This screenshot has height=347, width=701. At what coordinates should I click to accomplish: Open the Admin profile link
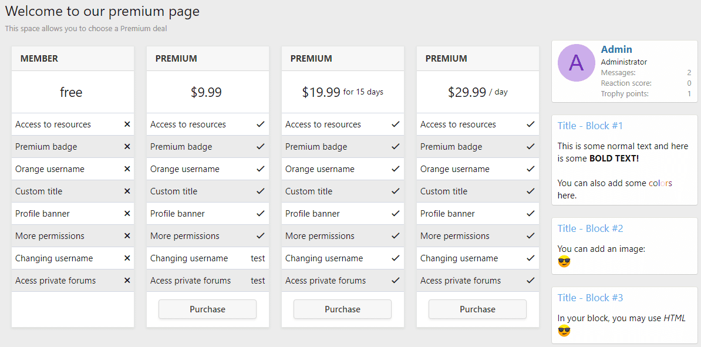click(x=616, y=49)
